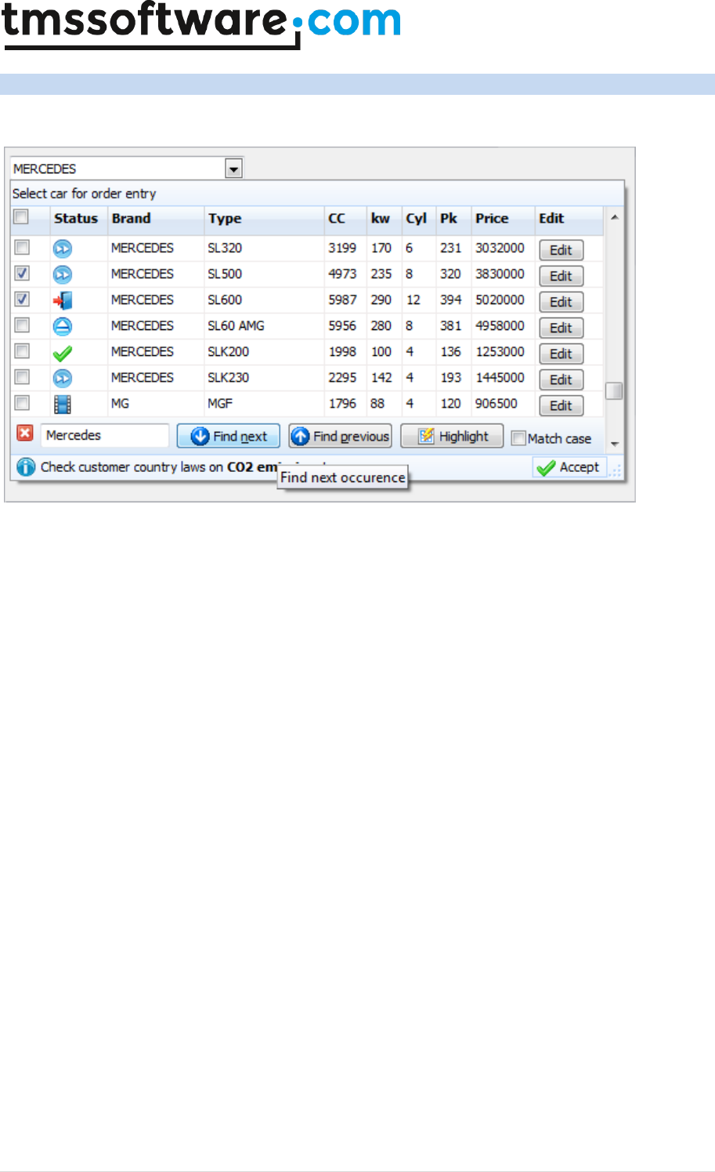
Task: Click the tmssoftware.com logo
Action: (x=201, y=24)
